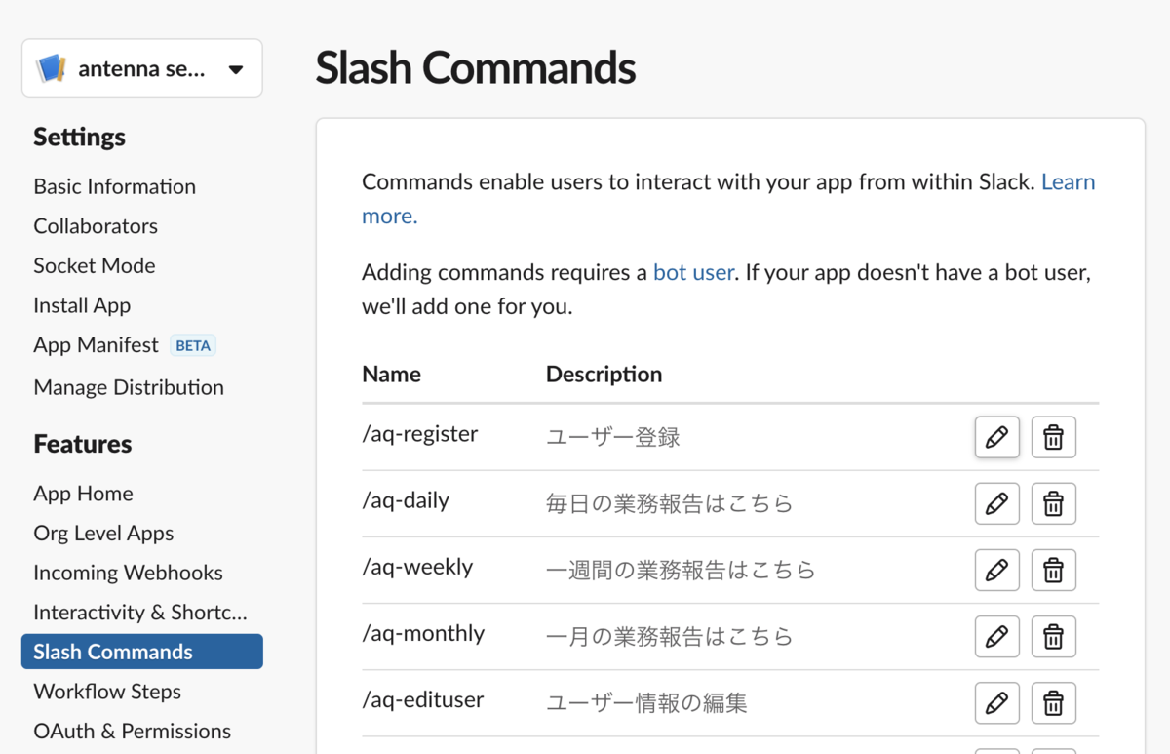Open the bot user link
The image size is (1170, 754).
pyautogui.click(x=693, y=272)
